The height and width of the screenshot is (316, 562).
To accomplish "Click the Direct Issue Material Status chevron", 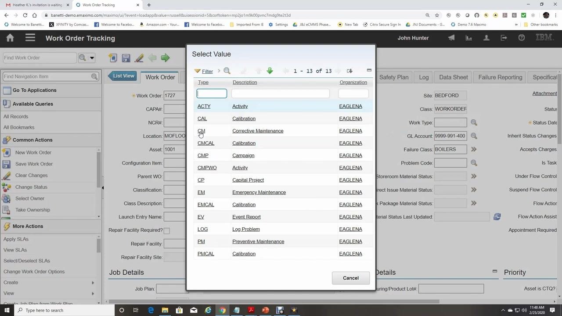I will pos(474,190).
